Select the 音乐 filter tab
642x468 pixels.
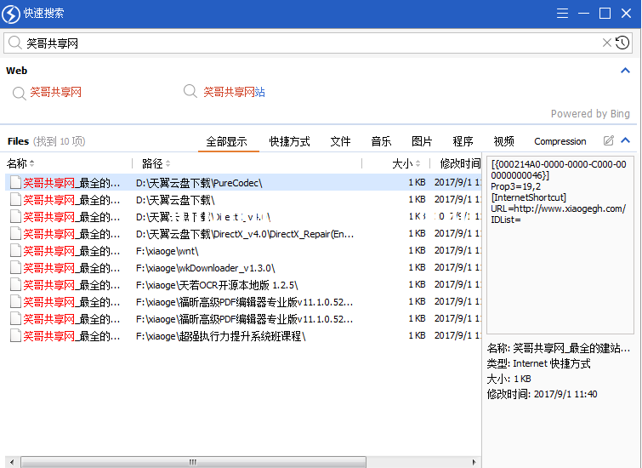[x=381, y=141]
